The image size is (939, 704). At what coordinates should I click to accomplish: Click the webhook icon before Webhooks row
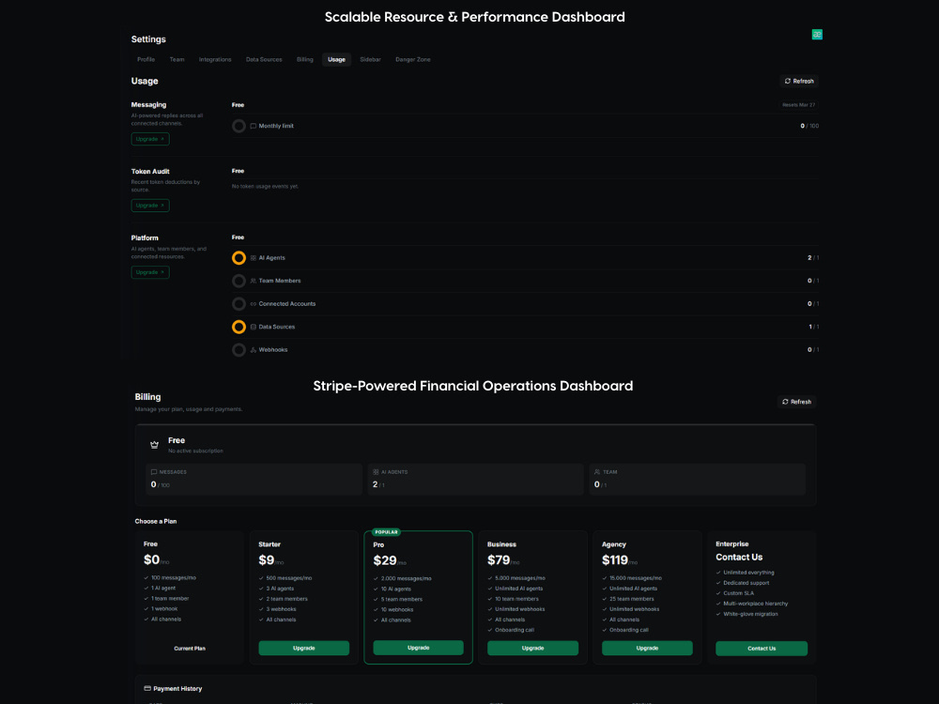coord(254,349)
